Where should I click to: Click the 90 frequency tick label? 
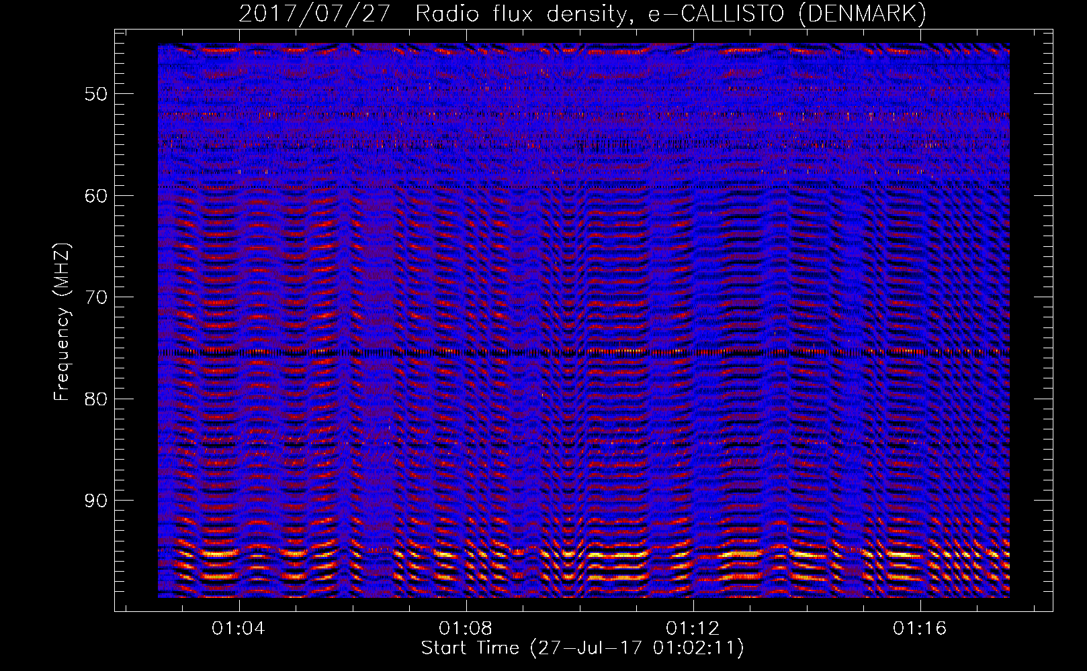coord(95,501)
